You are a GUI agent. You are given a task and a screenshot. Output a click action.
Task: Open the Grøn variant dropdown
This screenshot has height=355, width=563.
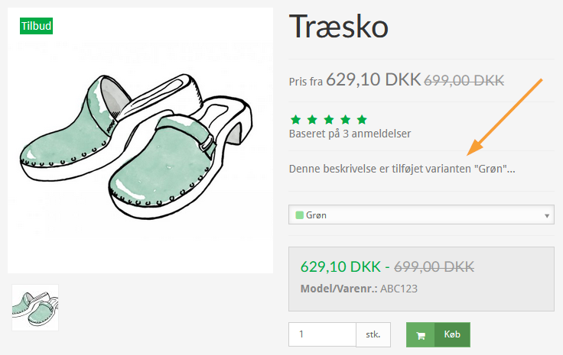[x=421, y=215]
